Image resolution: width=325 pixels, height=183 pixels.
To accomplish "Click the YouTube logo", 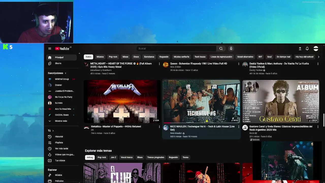I will click(62, 49).
